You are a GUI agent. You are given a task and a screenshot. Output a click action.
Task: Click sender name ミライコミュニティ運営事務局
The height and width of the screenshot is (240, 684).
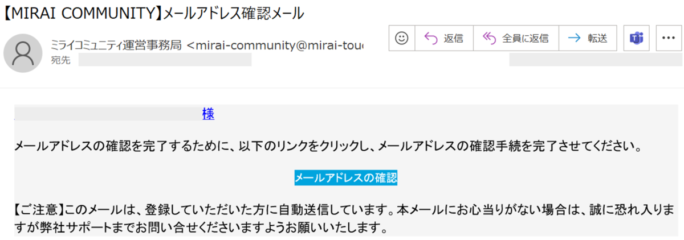pyautogui.click(x=116, y=45)
